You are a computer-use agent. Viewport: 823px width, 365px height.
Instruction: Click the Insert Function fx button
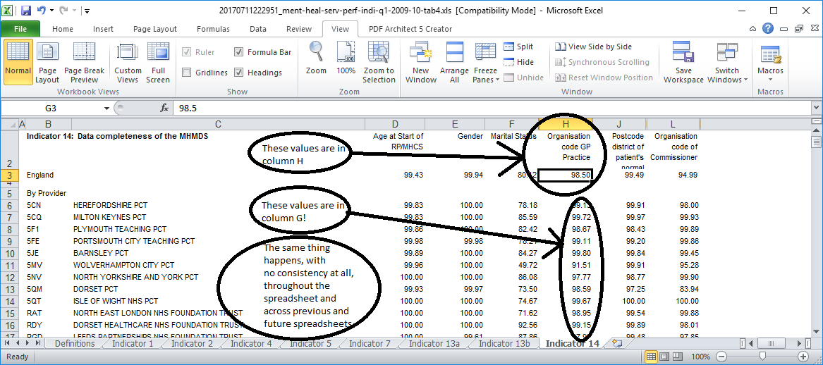point(164,108)
